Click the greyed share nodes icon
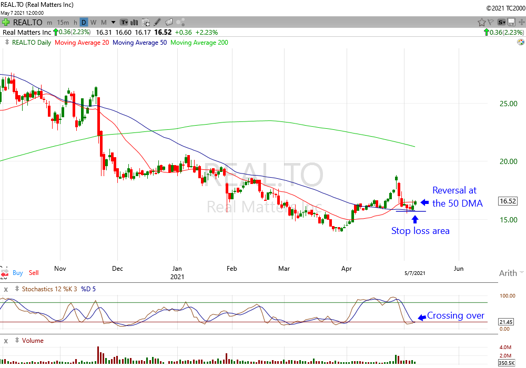The image size is (526, 368). coord(180,23)
